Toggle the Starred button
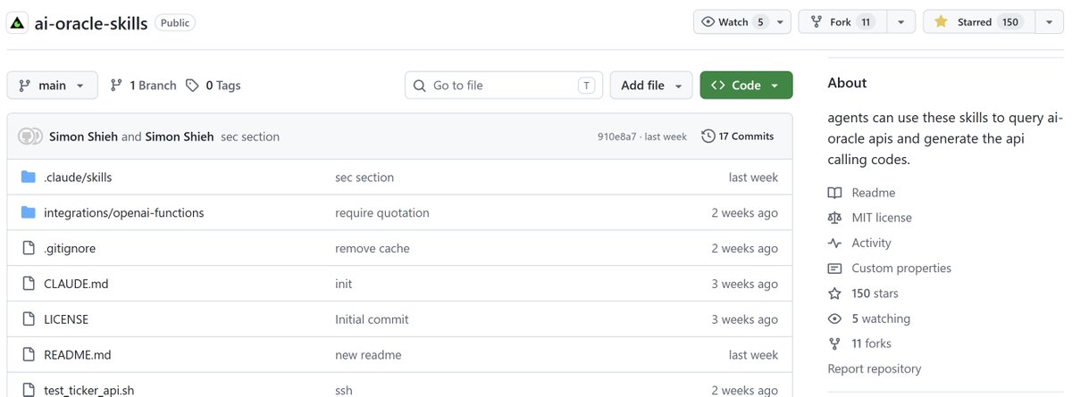1072x397 pixels. (978, 22)
